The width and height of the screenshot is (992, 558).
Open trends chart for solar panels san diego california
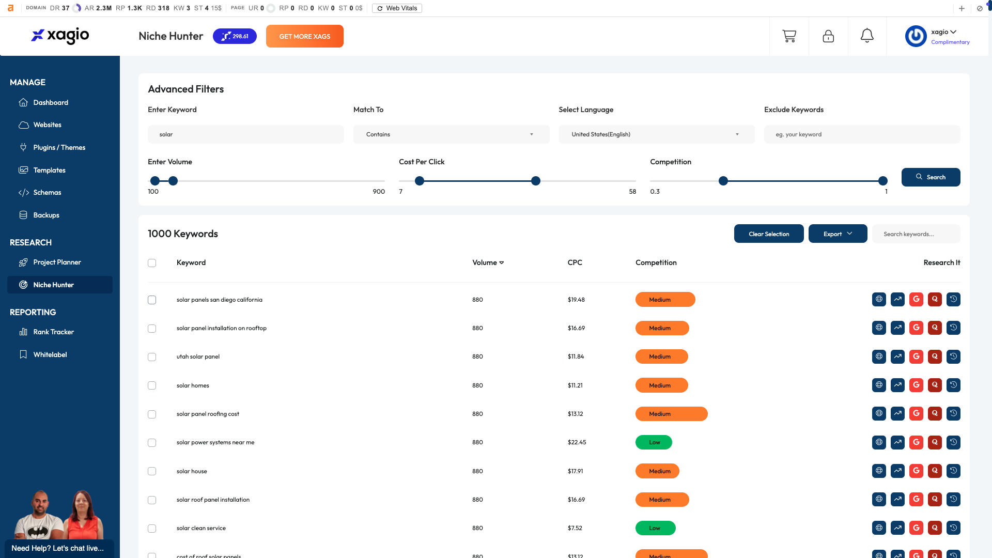897,299
